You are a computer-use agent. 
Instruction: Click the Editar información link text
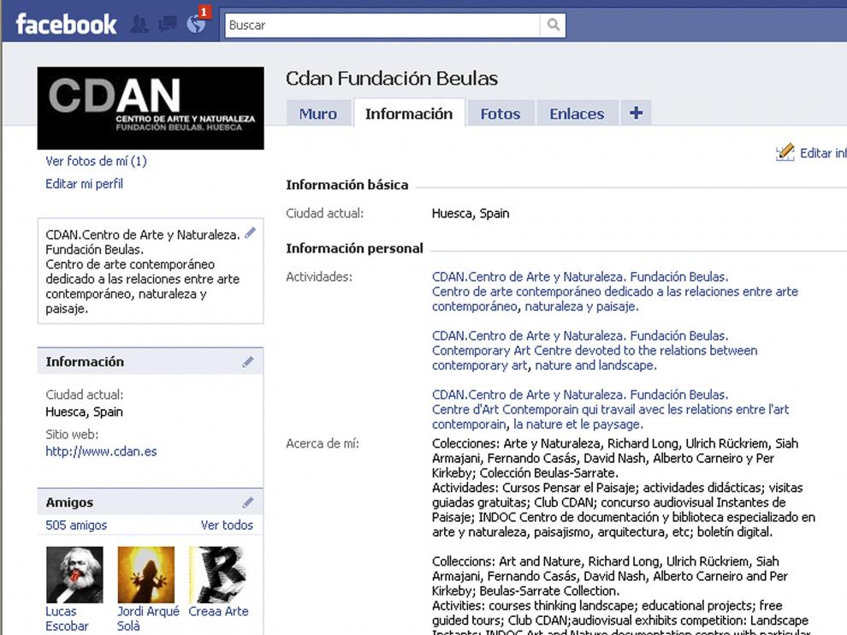[x=823, y=153]
